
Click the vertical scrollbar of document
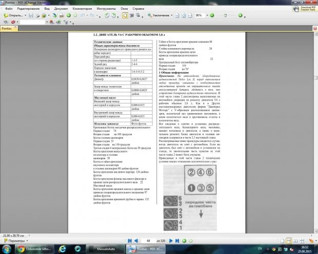314,128
